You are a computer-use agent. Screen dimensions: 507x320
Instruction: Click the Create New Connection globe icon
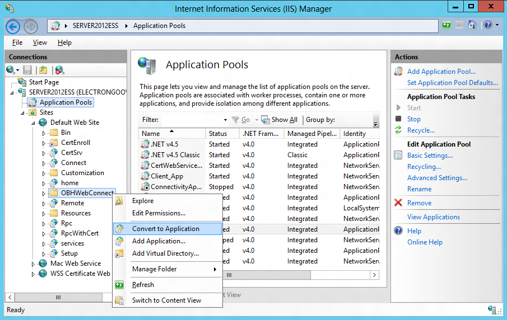click(x=10, y=70)
